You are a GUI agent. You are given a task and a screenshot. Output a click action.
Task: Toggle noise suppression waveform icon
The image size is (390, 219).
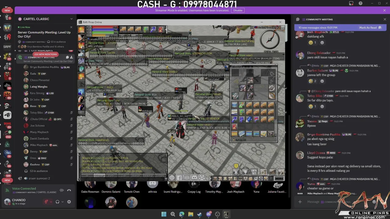point(62,190)
